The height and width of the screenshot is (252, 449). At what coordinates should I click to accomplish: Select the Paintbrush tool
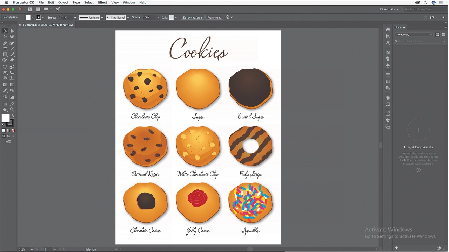12,55
